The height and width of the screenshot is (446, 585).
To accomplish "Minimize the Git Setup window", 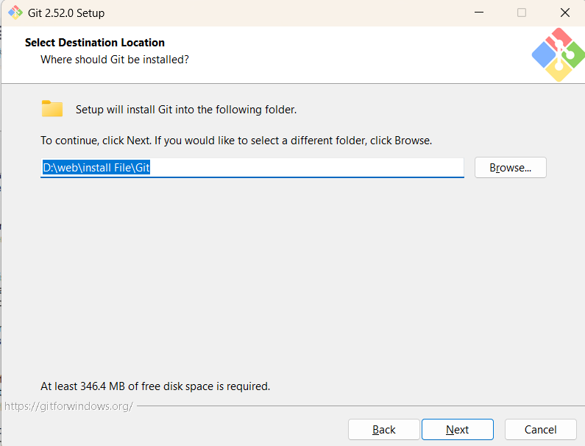I will click(x=479, y=13).
